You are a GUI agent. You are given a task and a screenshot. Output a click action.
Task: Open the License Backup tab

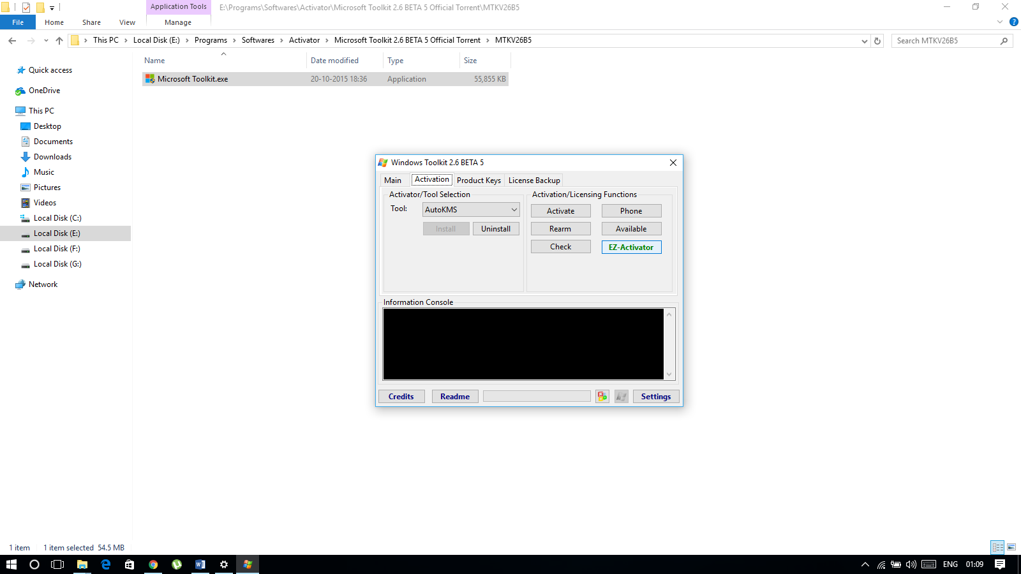(534, 180)
